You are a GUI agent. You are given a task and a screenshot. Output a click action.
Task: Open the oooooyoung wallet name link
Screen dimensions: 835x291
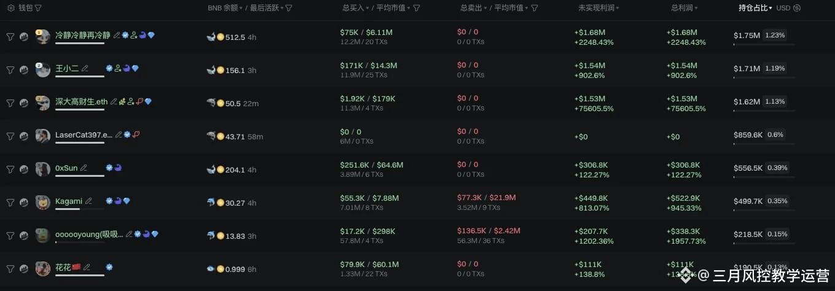pos(89,234)
